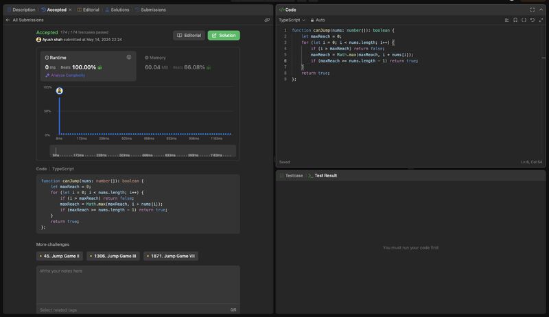Close the Accepted tab with the X

pos(70,10)
